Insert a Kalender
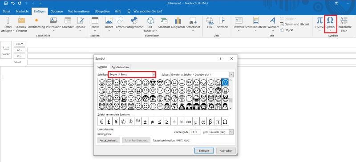 [68, 23]
